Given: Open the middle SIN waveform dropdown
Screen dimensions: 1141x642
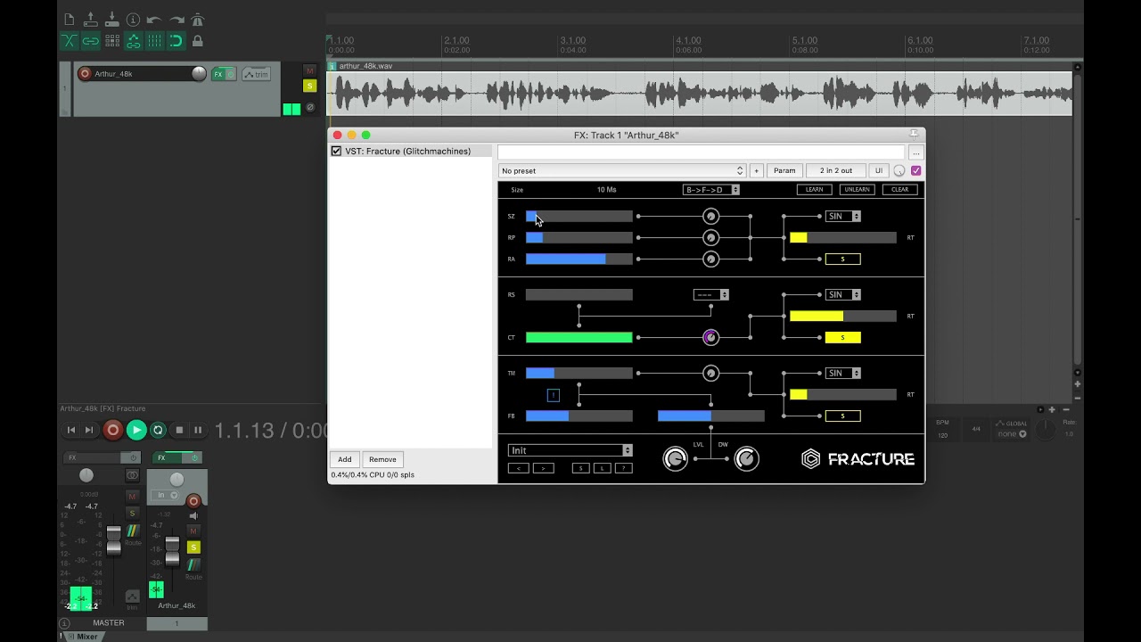Looking at the screenshot, I should [x=843, y=295].
